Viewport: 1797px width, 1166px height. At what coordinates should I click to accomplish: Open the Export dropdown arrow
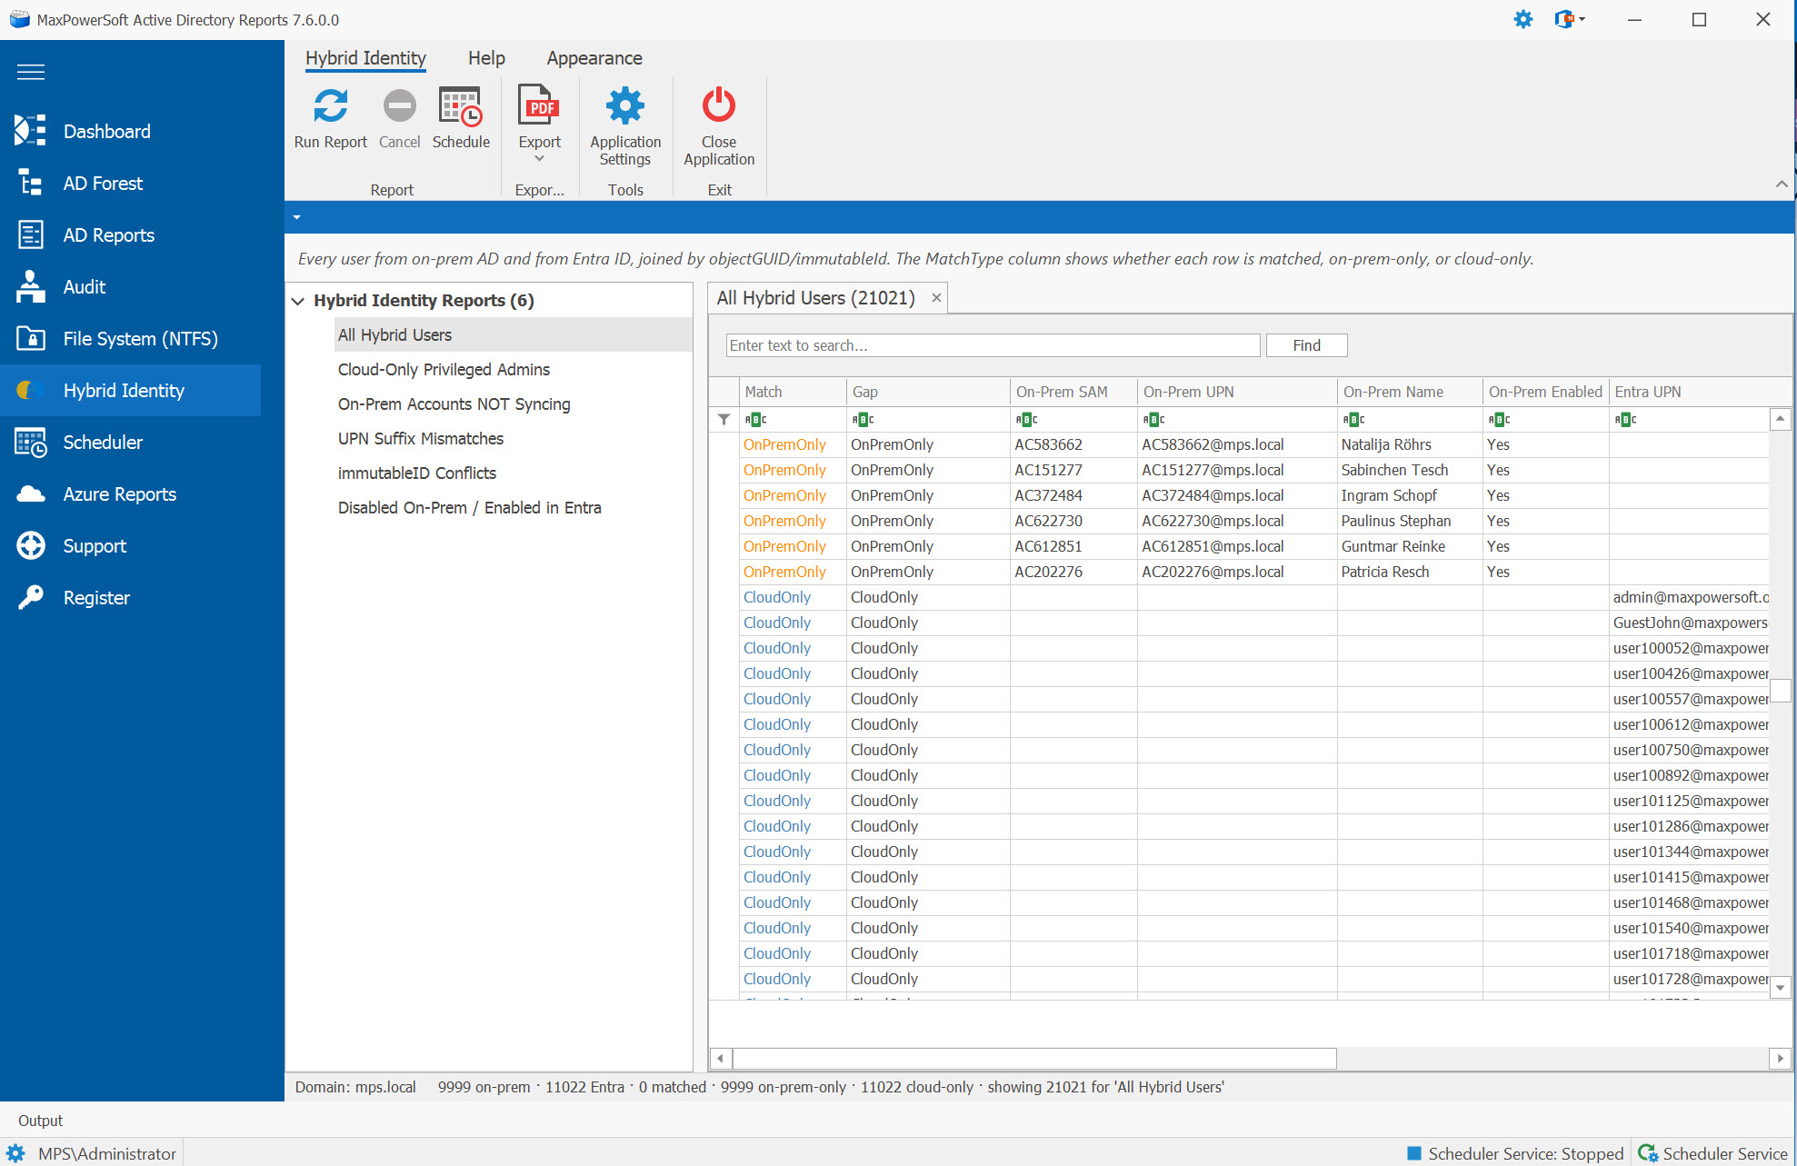click(x=539, y=159)
